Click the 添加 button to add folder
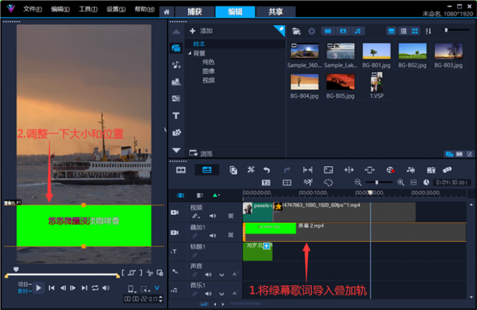The width and height of the screenshot is (477, 310). (x=201, y=31)
